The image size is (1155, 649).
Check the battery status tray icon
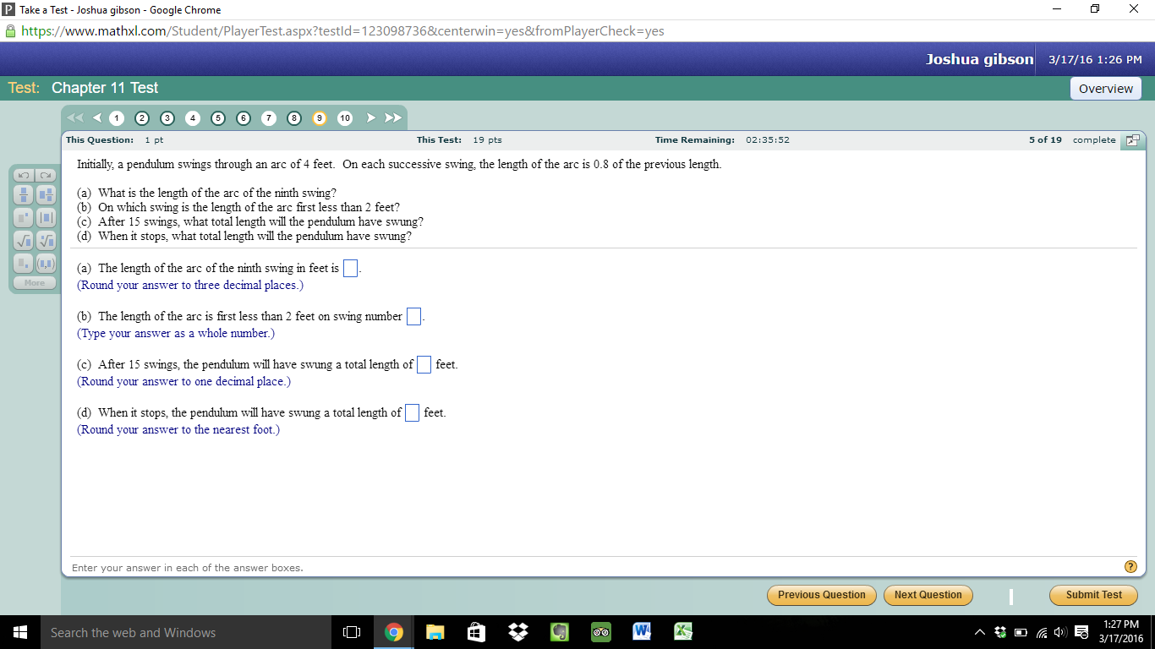click(x=1021, y=632)
